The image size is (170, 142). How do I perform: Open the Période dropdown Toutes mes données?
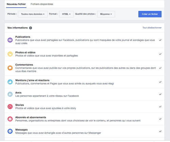(x=33, y=14)
